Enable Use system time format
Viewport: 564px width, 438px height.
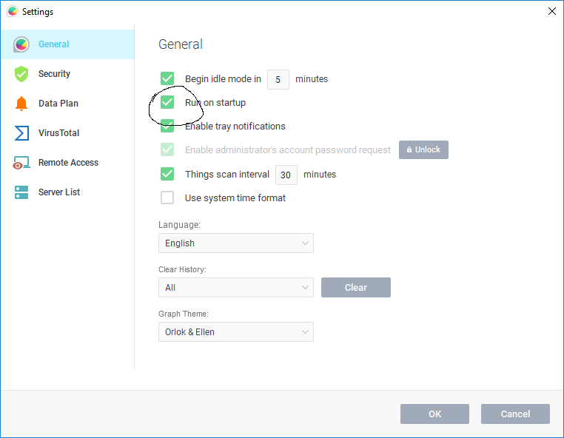coord(167,198)
